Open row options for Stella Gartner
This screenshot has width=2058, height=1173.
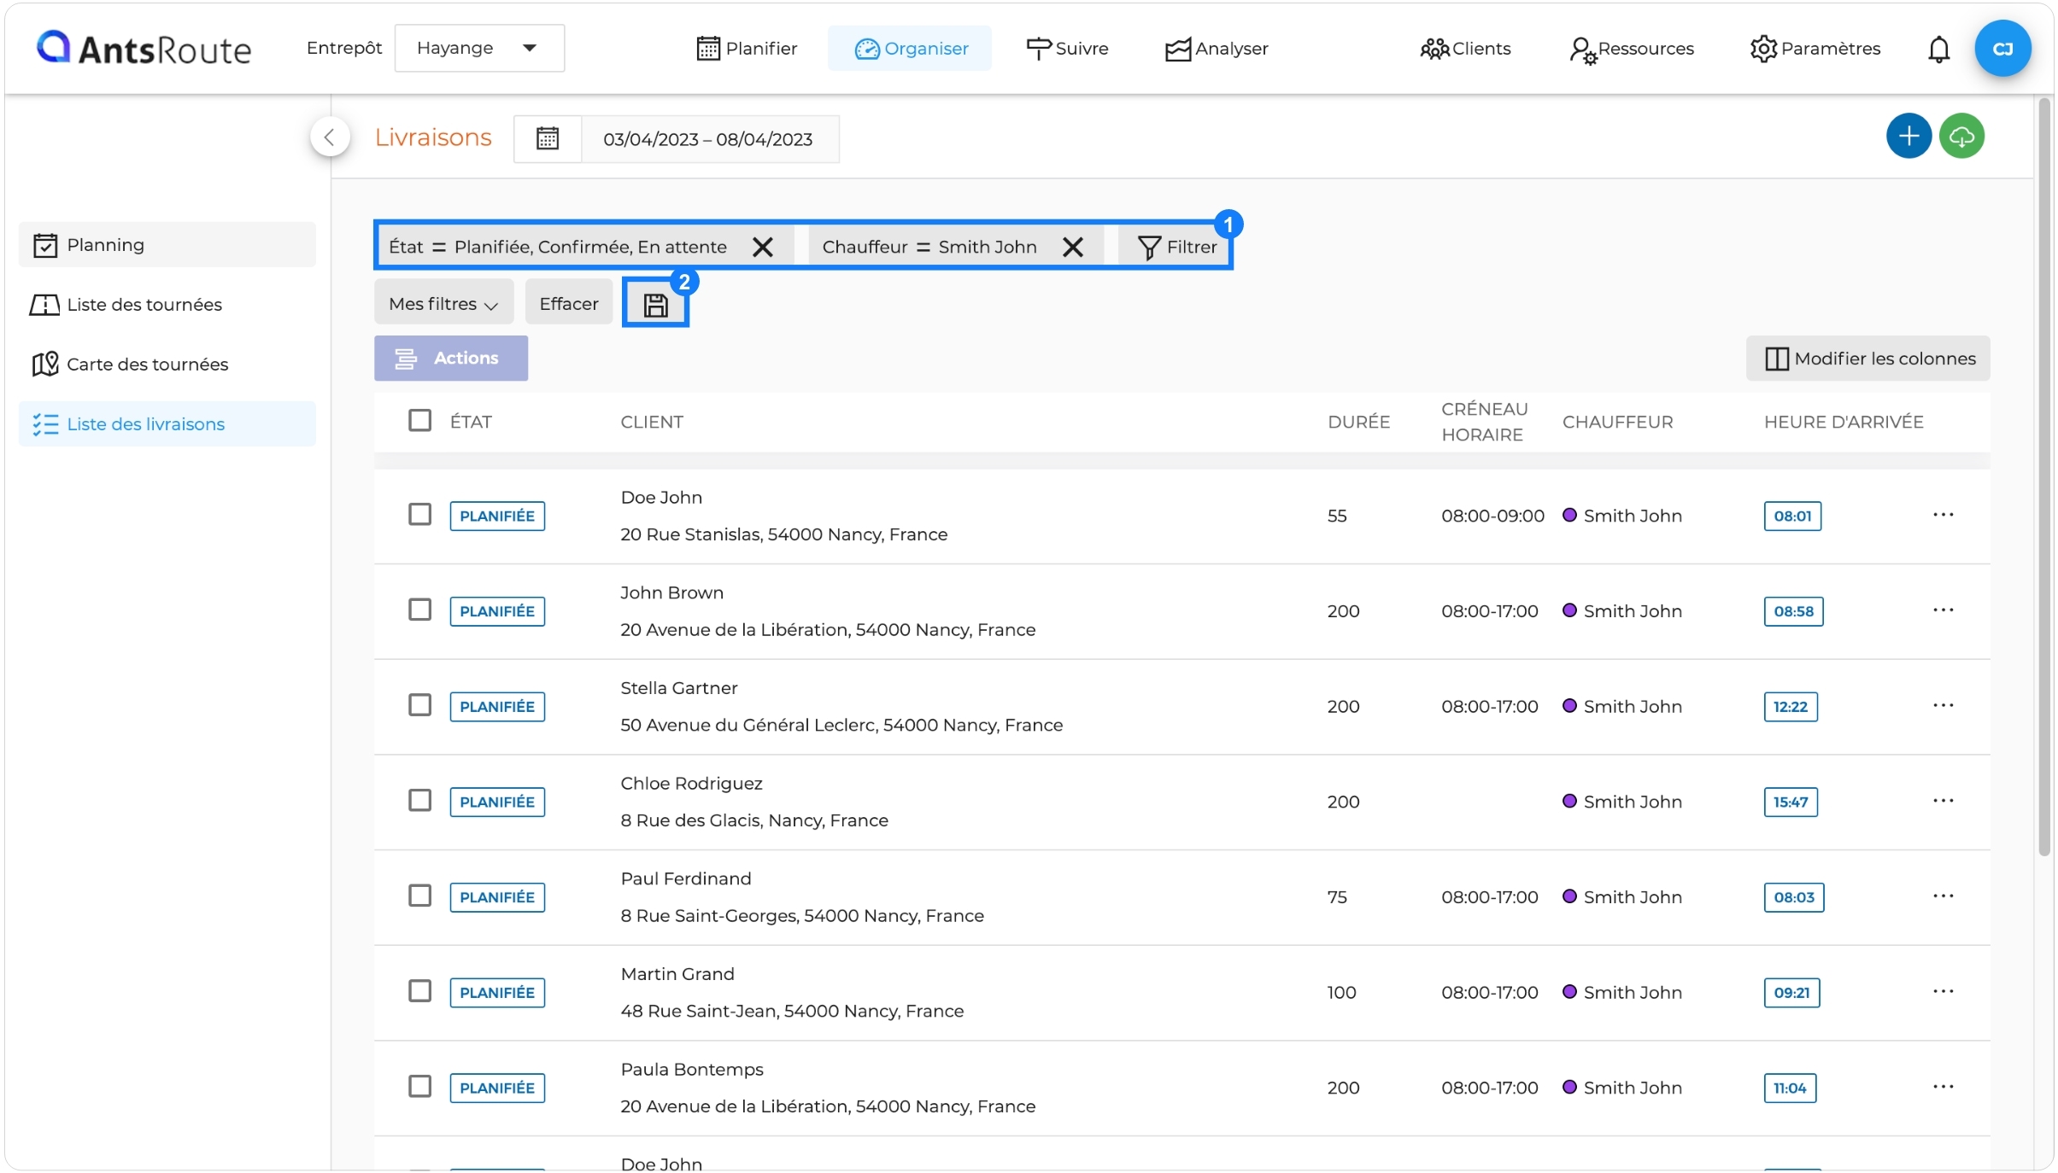(x=1943, y=706)
